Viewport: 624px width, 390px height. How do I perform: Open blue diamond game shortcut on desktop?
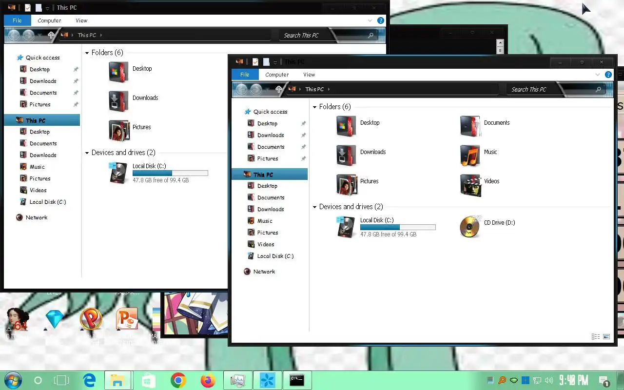pyautogui.click(x=55, y=319)
